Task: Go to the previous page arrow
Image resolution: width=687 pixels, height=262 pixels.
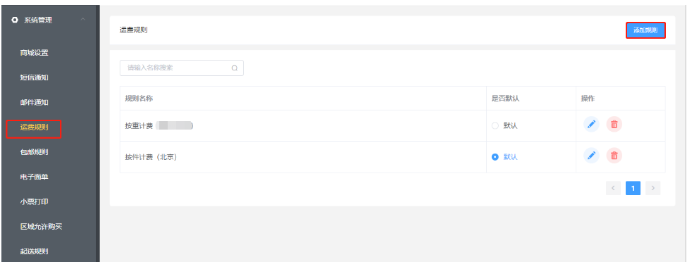Action: 613,188
